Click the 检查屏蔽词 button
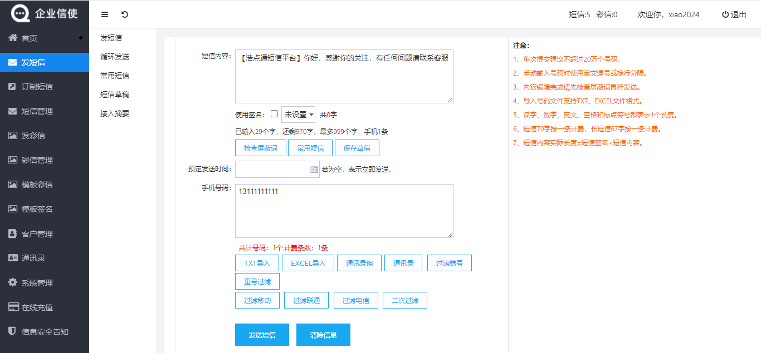The height and width of the screenshot is (353, 761). 261,148
